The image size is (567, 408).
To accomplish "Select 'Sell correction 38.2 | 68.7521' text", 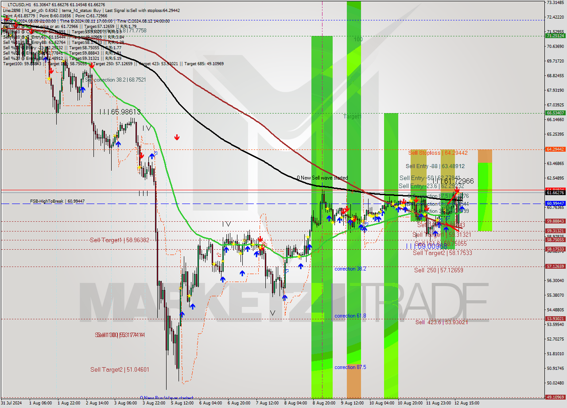I will coord(116,80).
